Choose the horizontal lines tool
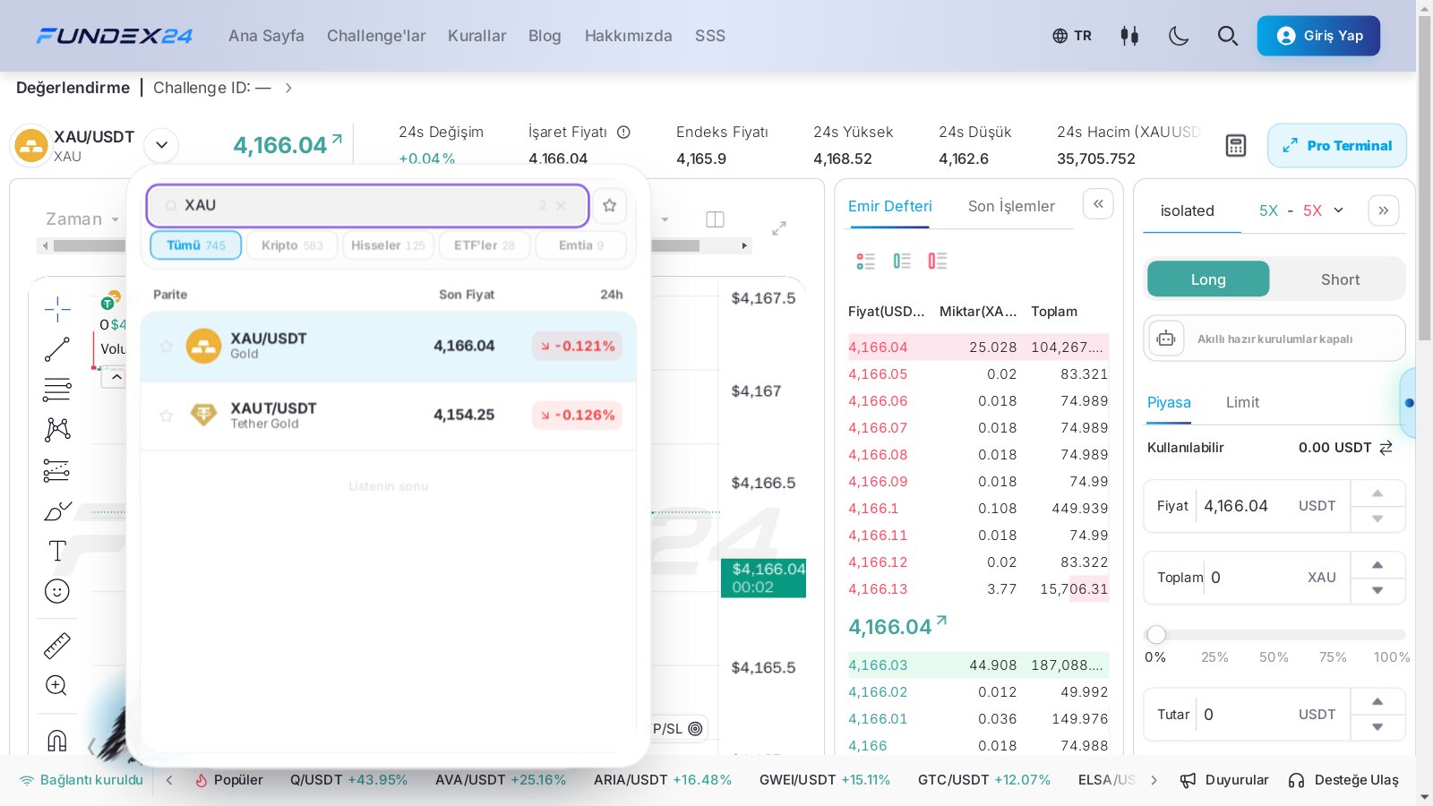Viewport: 1433px width, 806px height. tap(57, 390)
